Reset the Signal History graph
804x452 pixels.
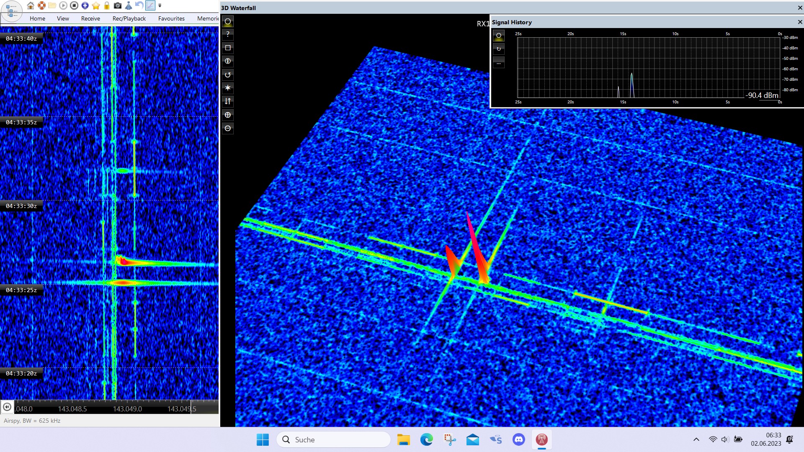499,49
